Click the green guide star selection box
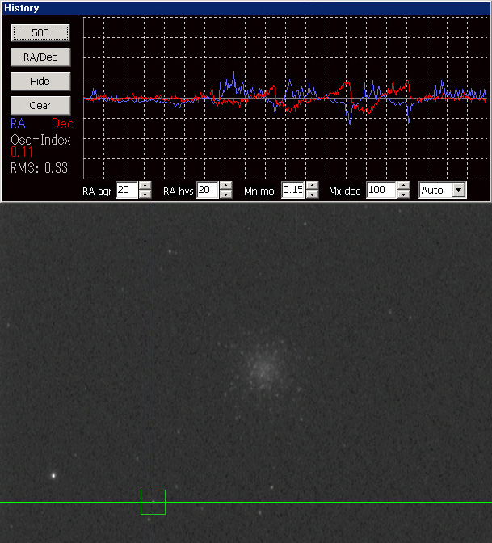Viewport: 492px width, 543px height. [153, 502]
